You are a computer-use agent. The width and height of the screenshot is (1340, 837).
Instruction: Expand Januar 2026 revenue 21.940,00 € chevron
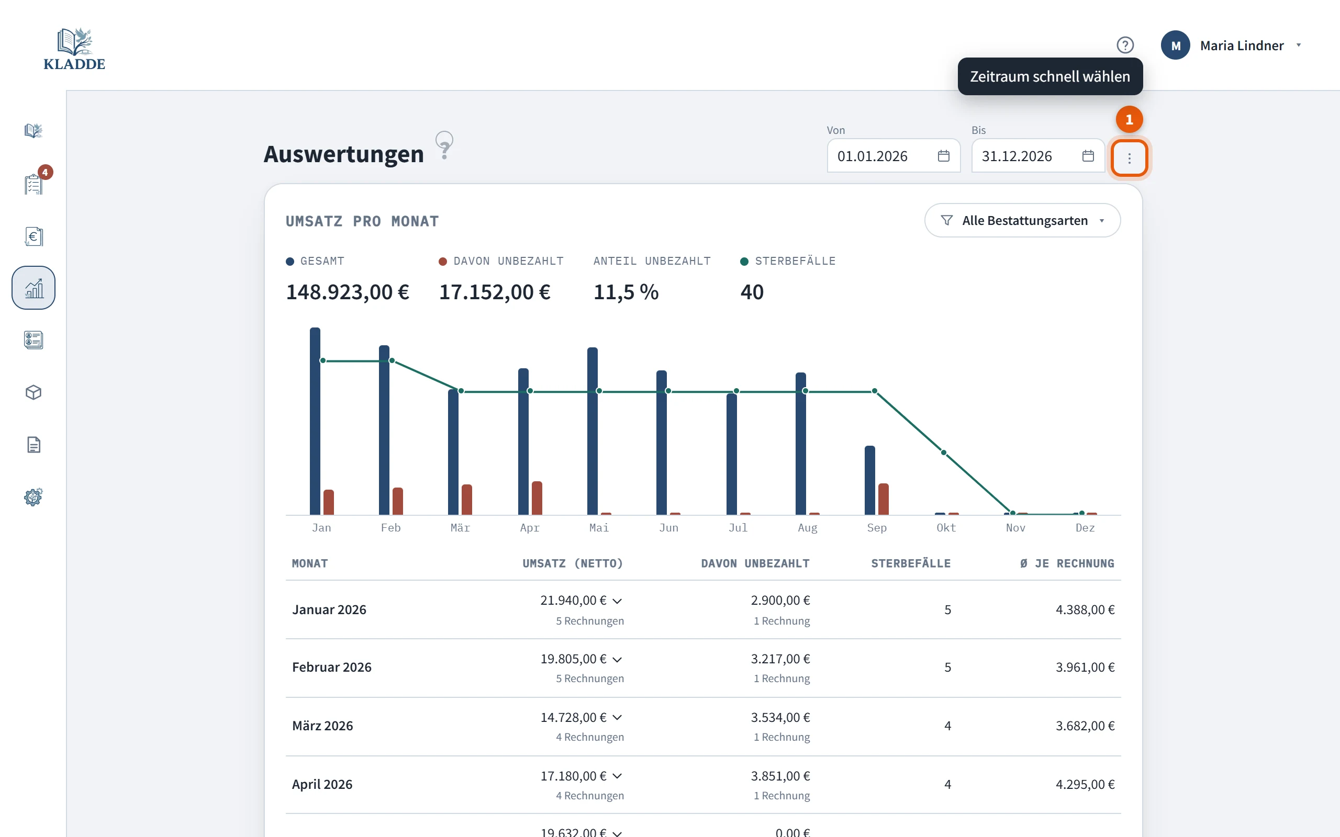(618, 601)
